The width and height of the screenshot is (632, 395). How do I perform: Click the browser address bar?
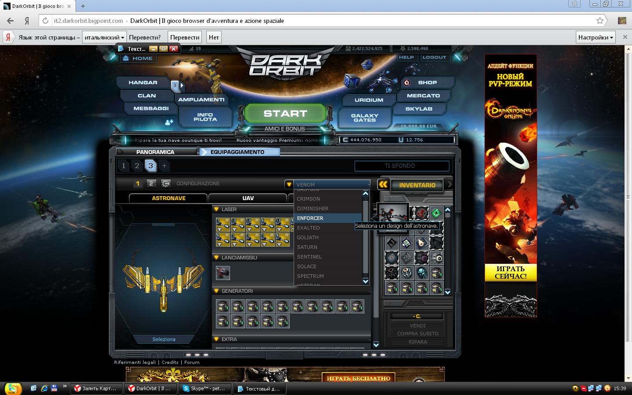323,21
